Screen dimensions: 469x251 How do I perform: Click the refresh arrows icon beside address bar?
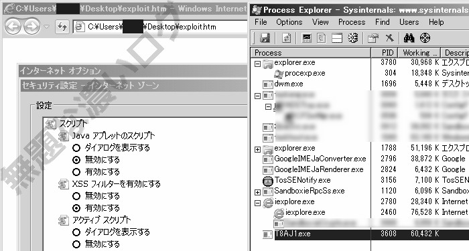(x=62, y=27)
